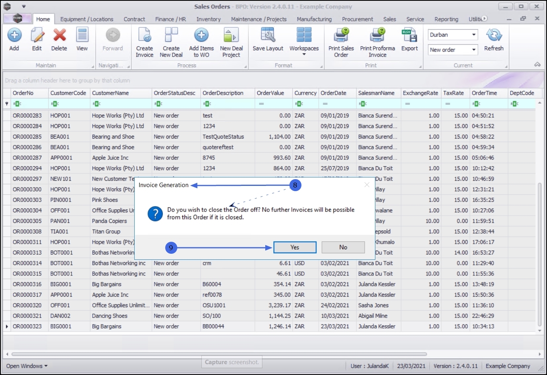The image size is (547, 375).
Task: Click the application logo button
Action: (x=17, y=18)
